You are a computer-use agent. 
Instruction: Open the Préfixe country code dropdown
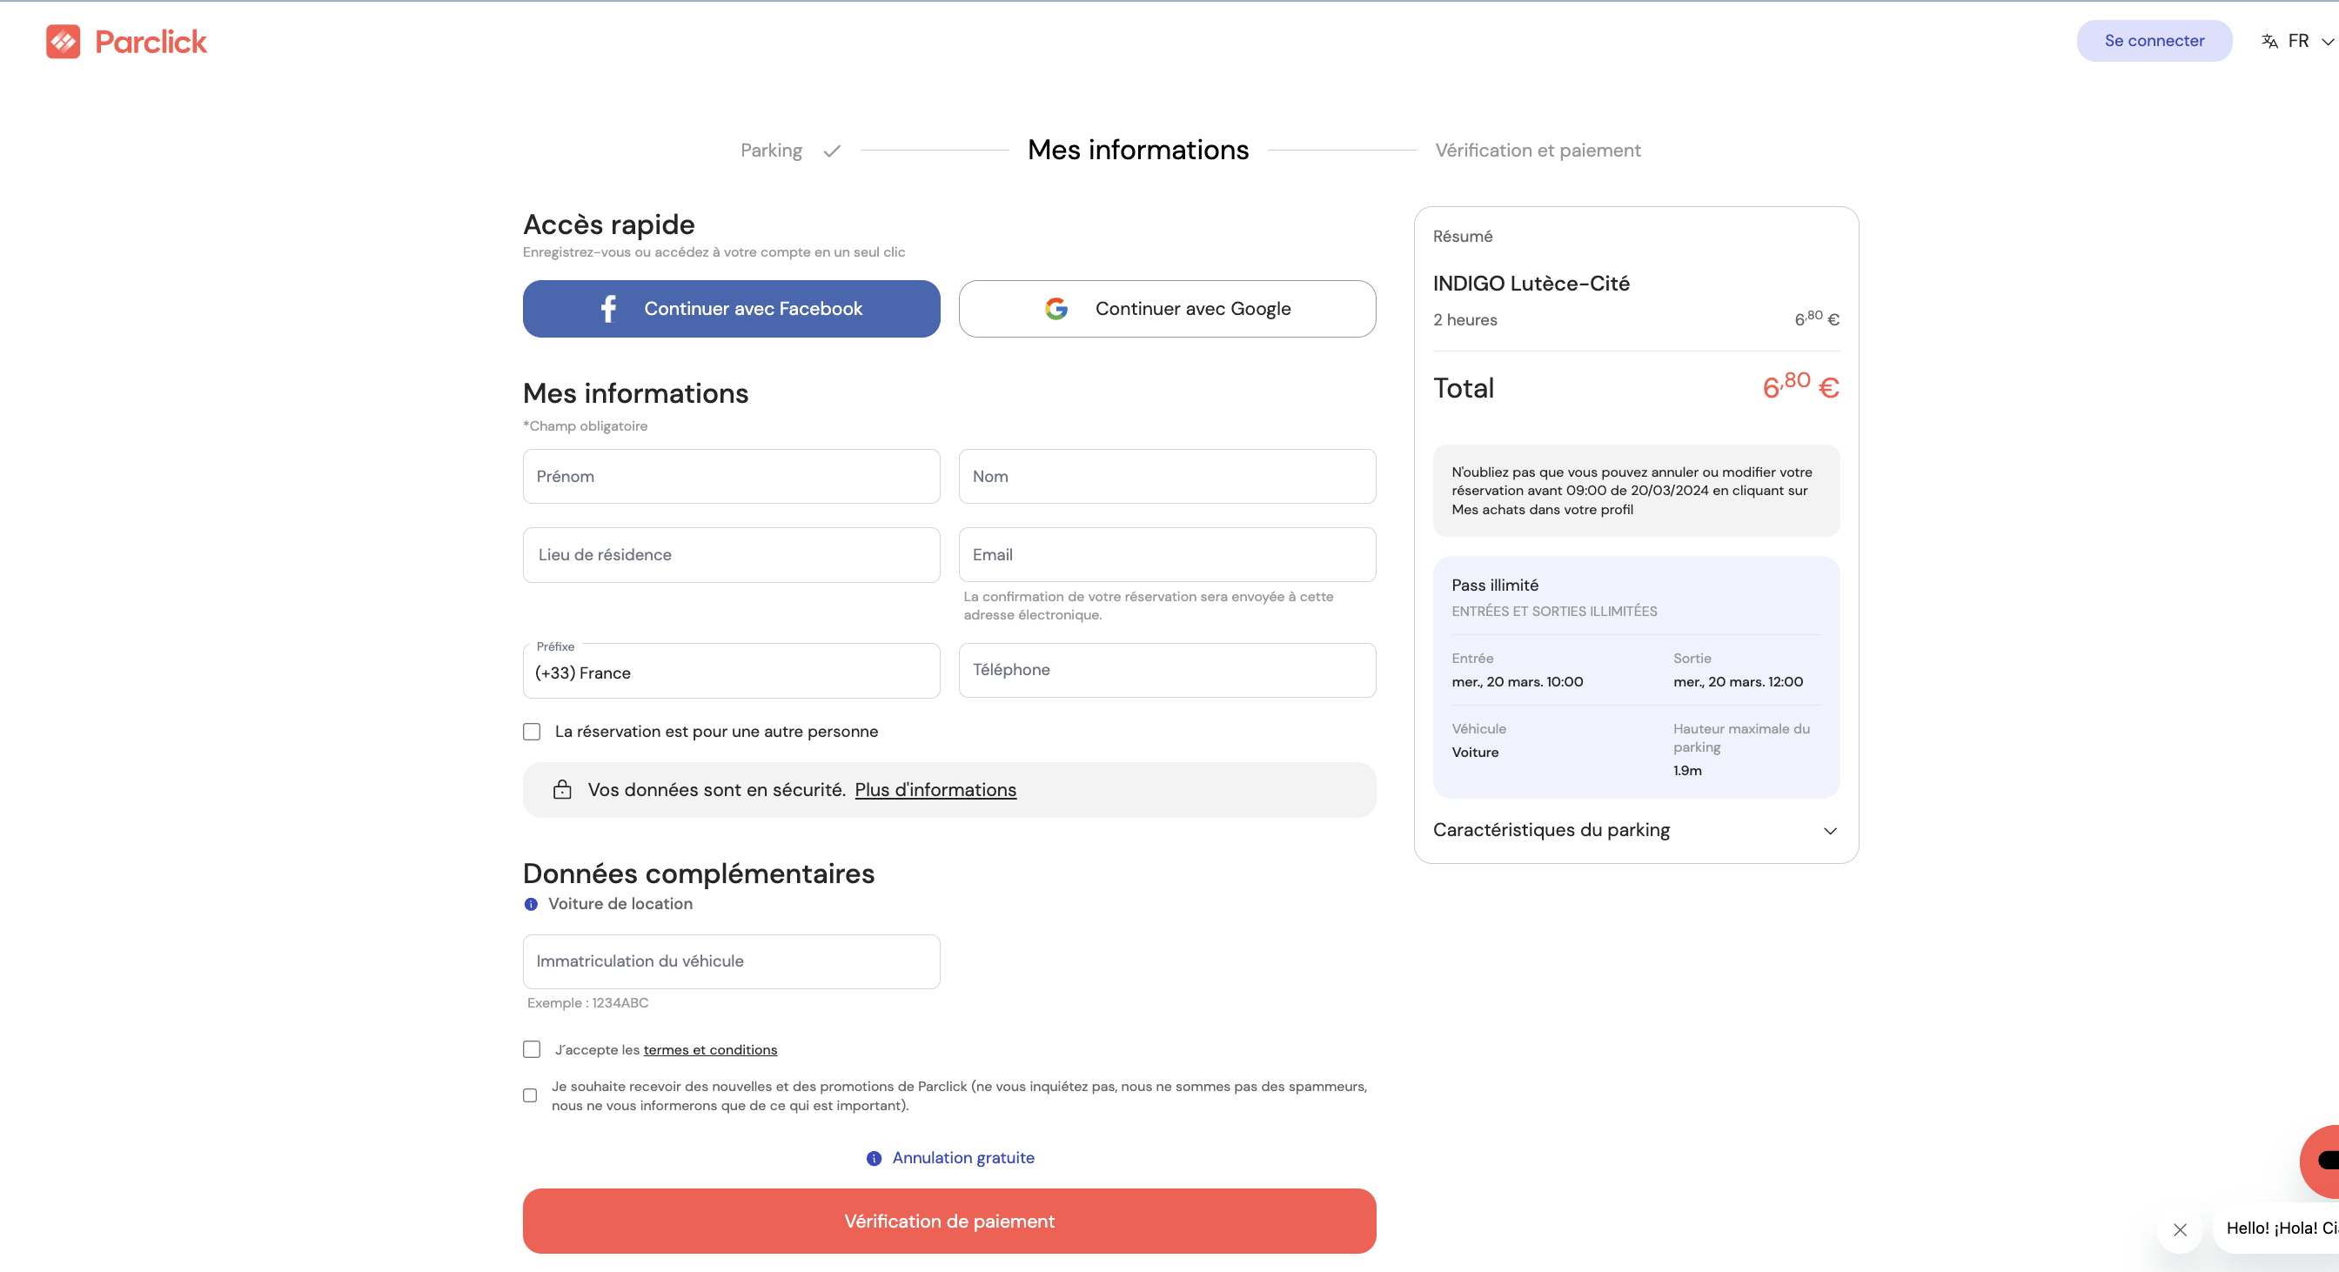pos(731,672)
